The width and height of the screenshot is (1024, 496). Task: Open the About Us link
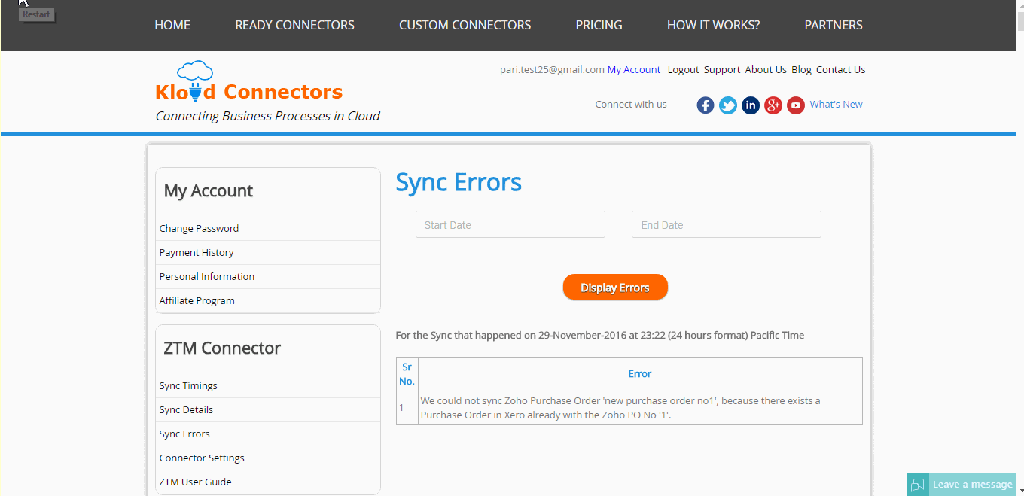766,69
